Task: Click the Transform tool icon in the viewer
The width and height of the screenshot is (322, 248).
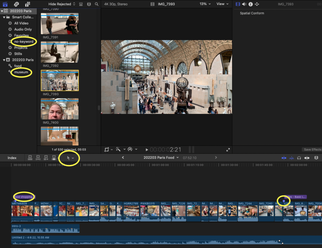Action: coord(107,149)
